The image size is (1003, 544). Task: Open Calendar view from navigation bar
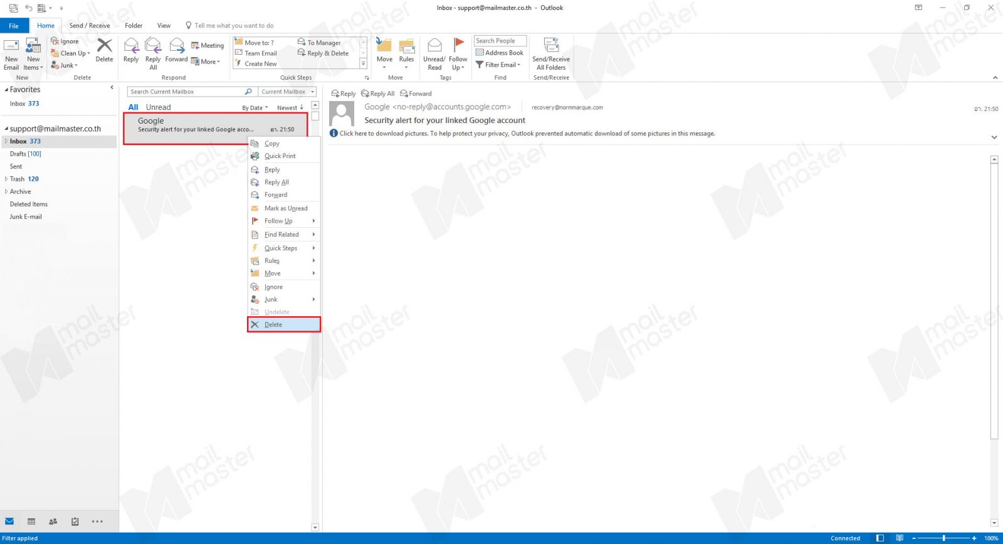(x=31, y=521)
